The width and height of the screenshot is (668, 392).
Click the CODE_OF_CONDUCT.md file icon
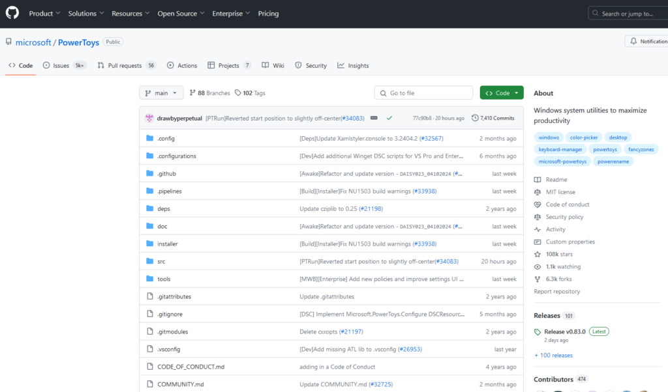click(149, 366)
